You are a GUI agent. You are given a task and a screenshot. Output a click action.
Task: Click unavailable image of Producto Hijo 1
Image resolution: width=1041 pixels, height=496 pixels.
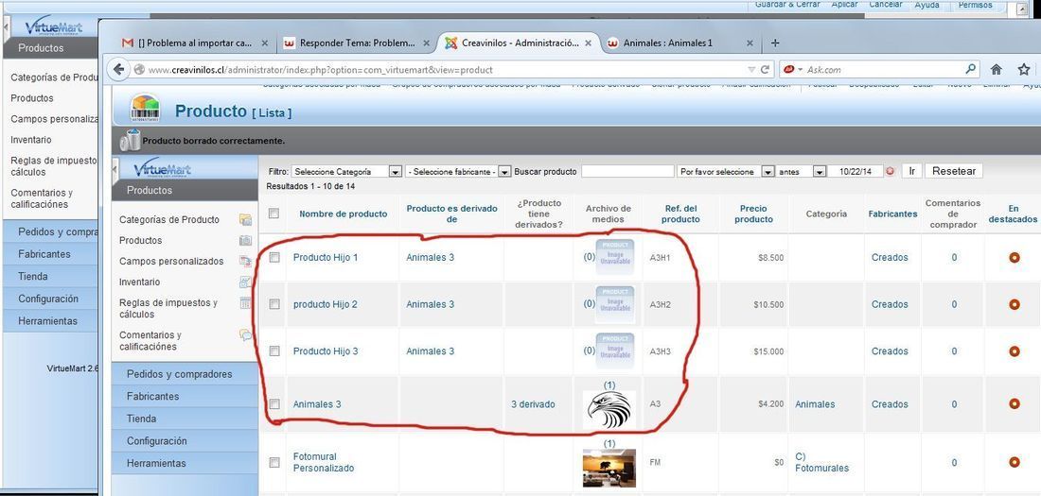point(615,257)
